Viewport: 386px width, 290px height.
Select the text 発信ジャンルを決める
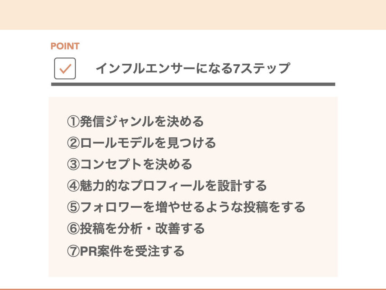(142, 122)
